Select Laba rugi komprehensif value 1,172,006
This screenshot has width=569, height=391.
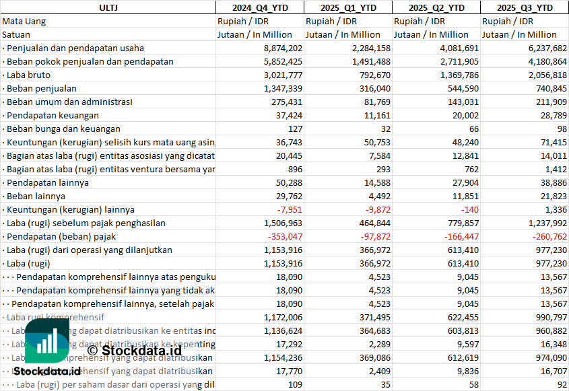(x=283, y=318)
